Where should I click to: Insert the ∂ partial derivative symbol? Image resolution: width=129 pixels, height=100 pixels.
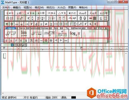(x=36, y=24)
